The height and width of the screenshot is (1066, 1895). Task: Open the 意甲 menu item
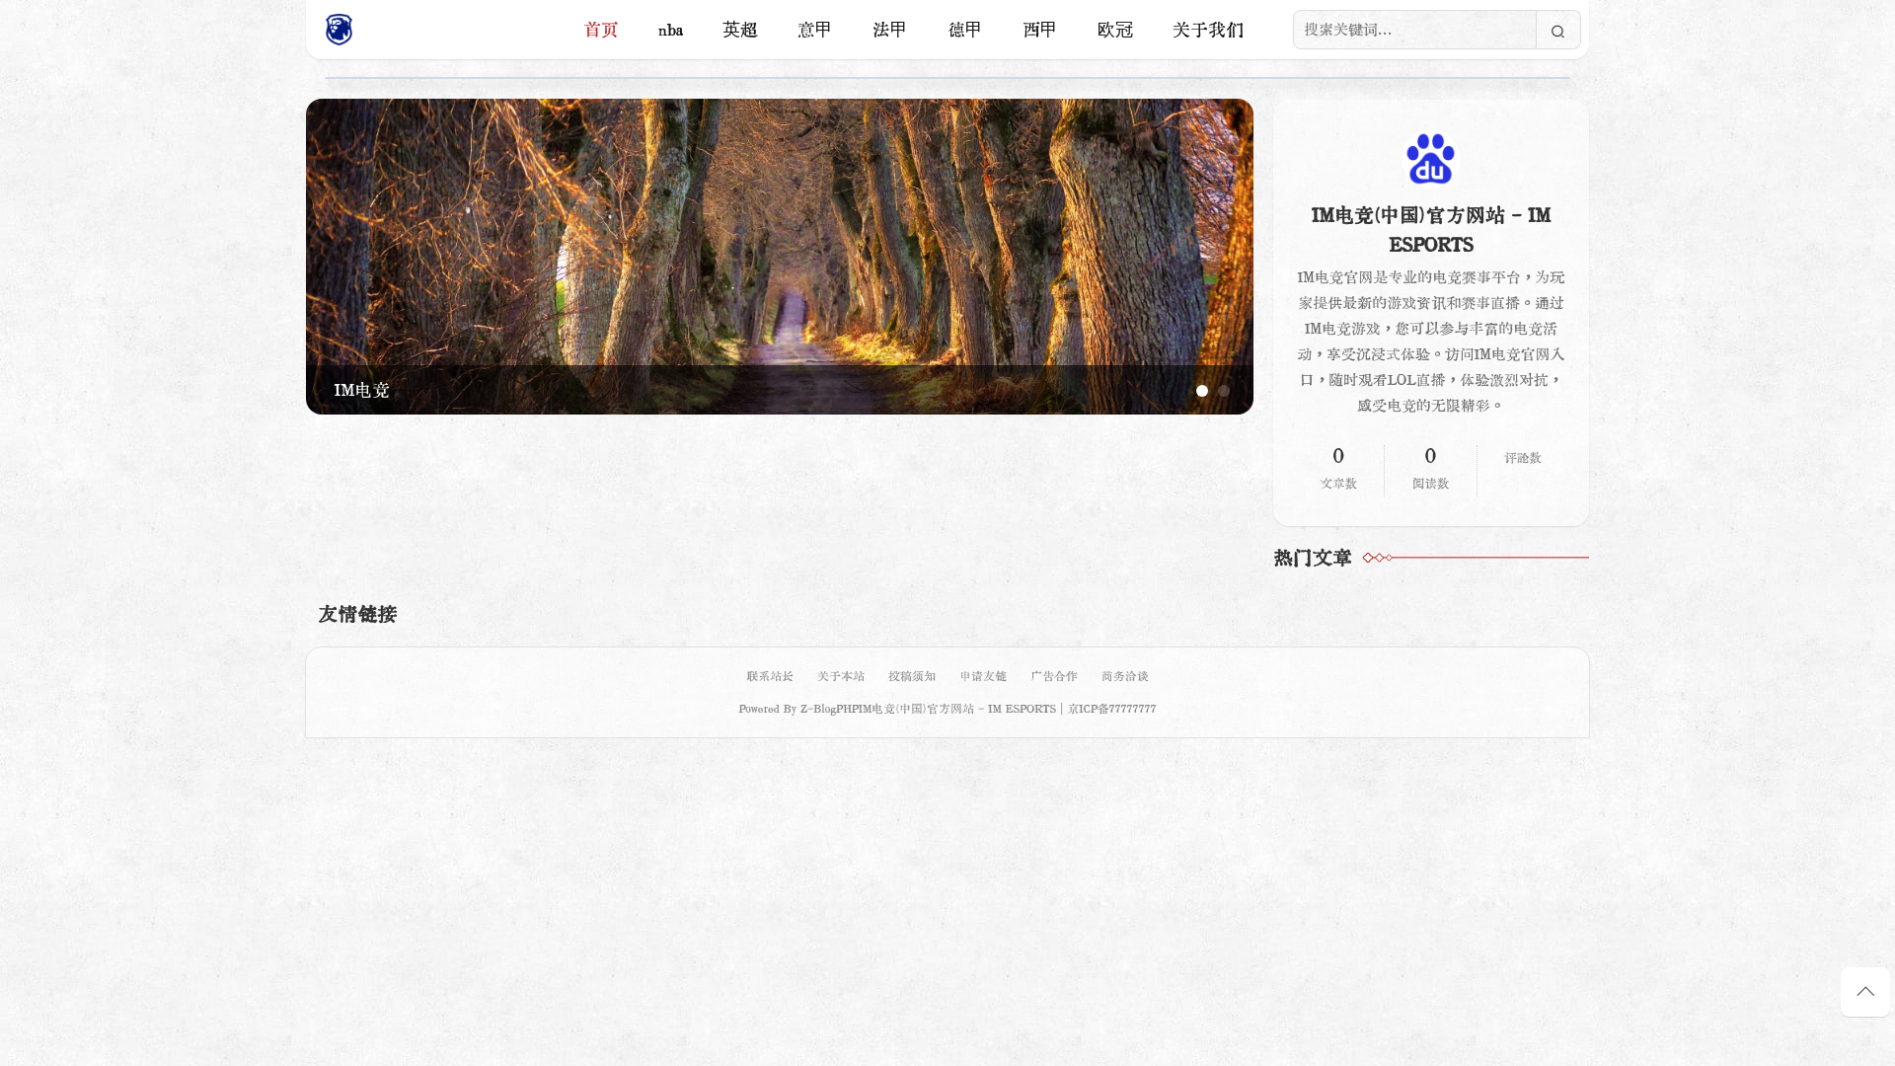(x=815, y=30)
